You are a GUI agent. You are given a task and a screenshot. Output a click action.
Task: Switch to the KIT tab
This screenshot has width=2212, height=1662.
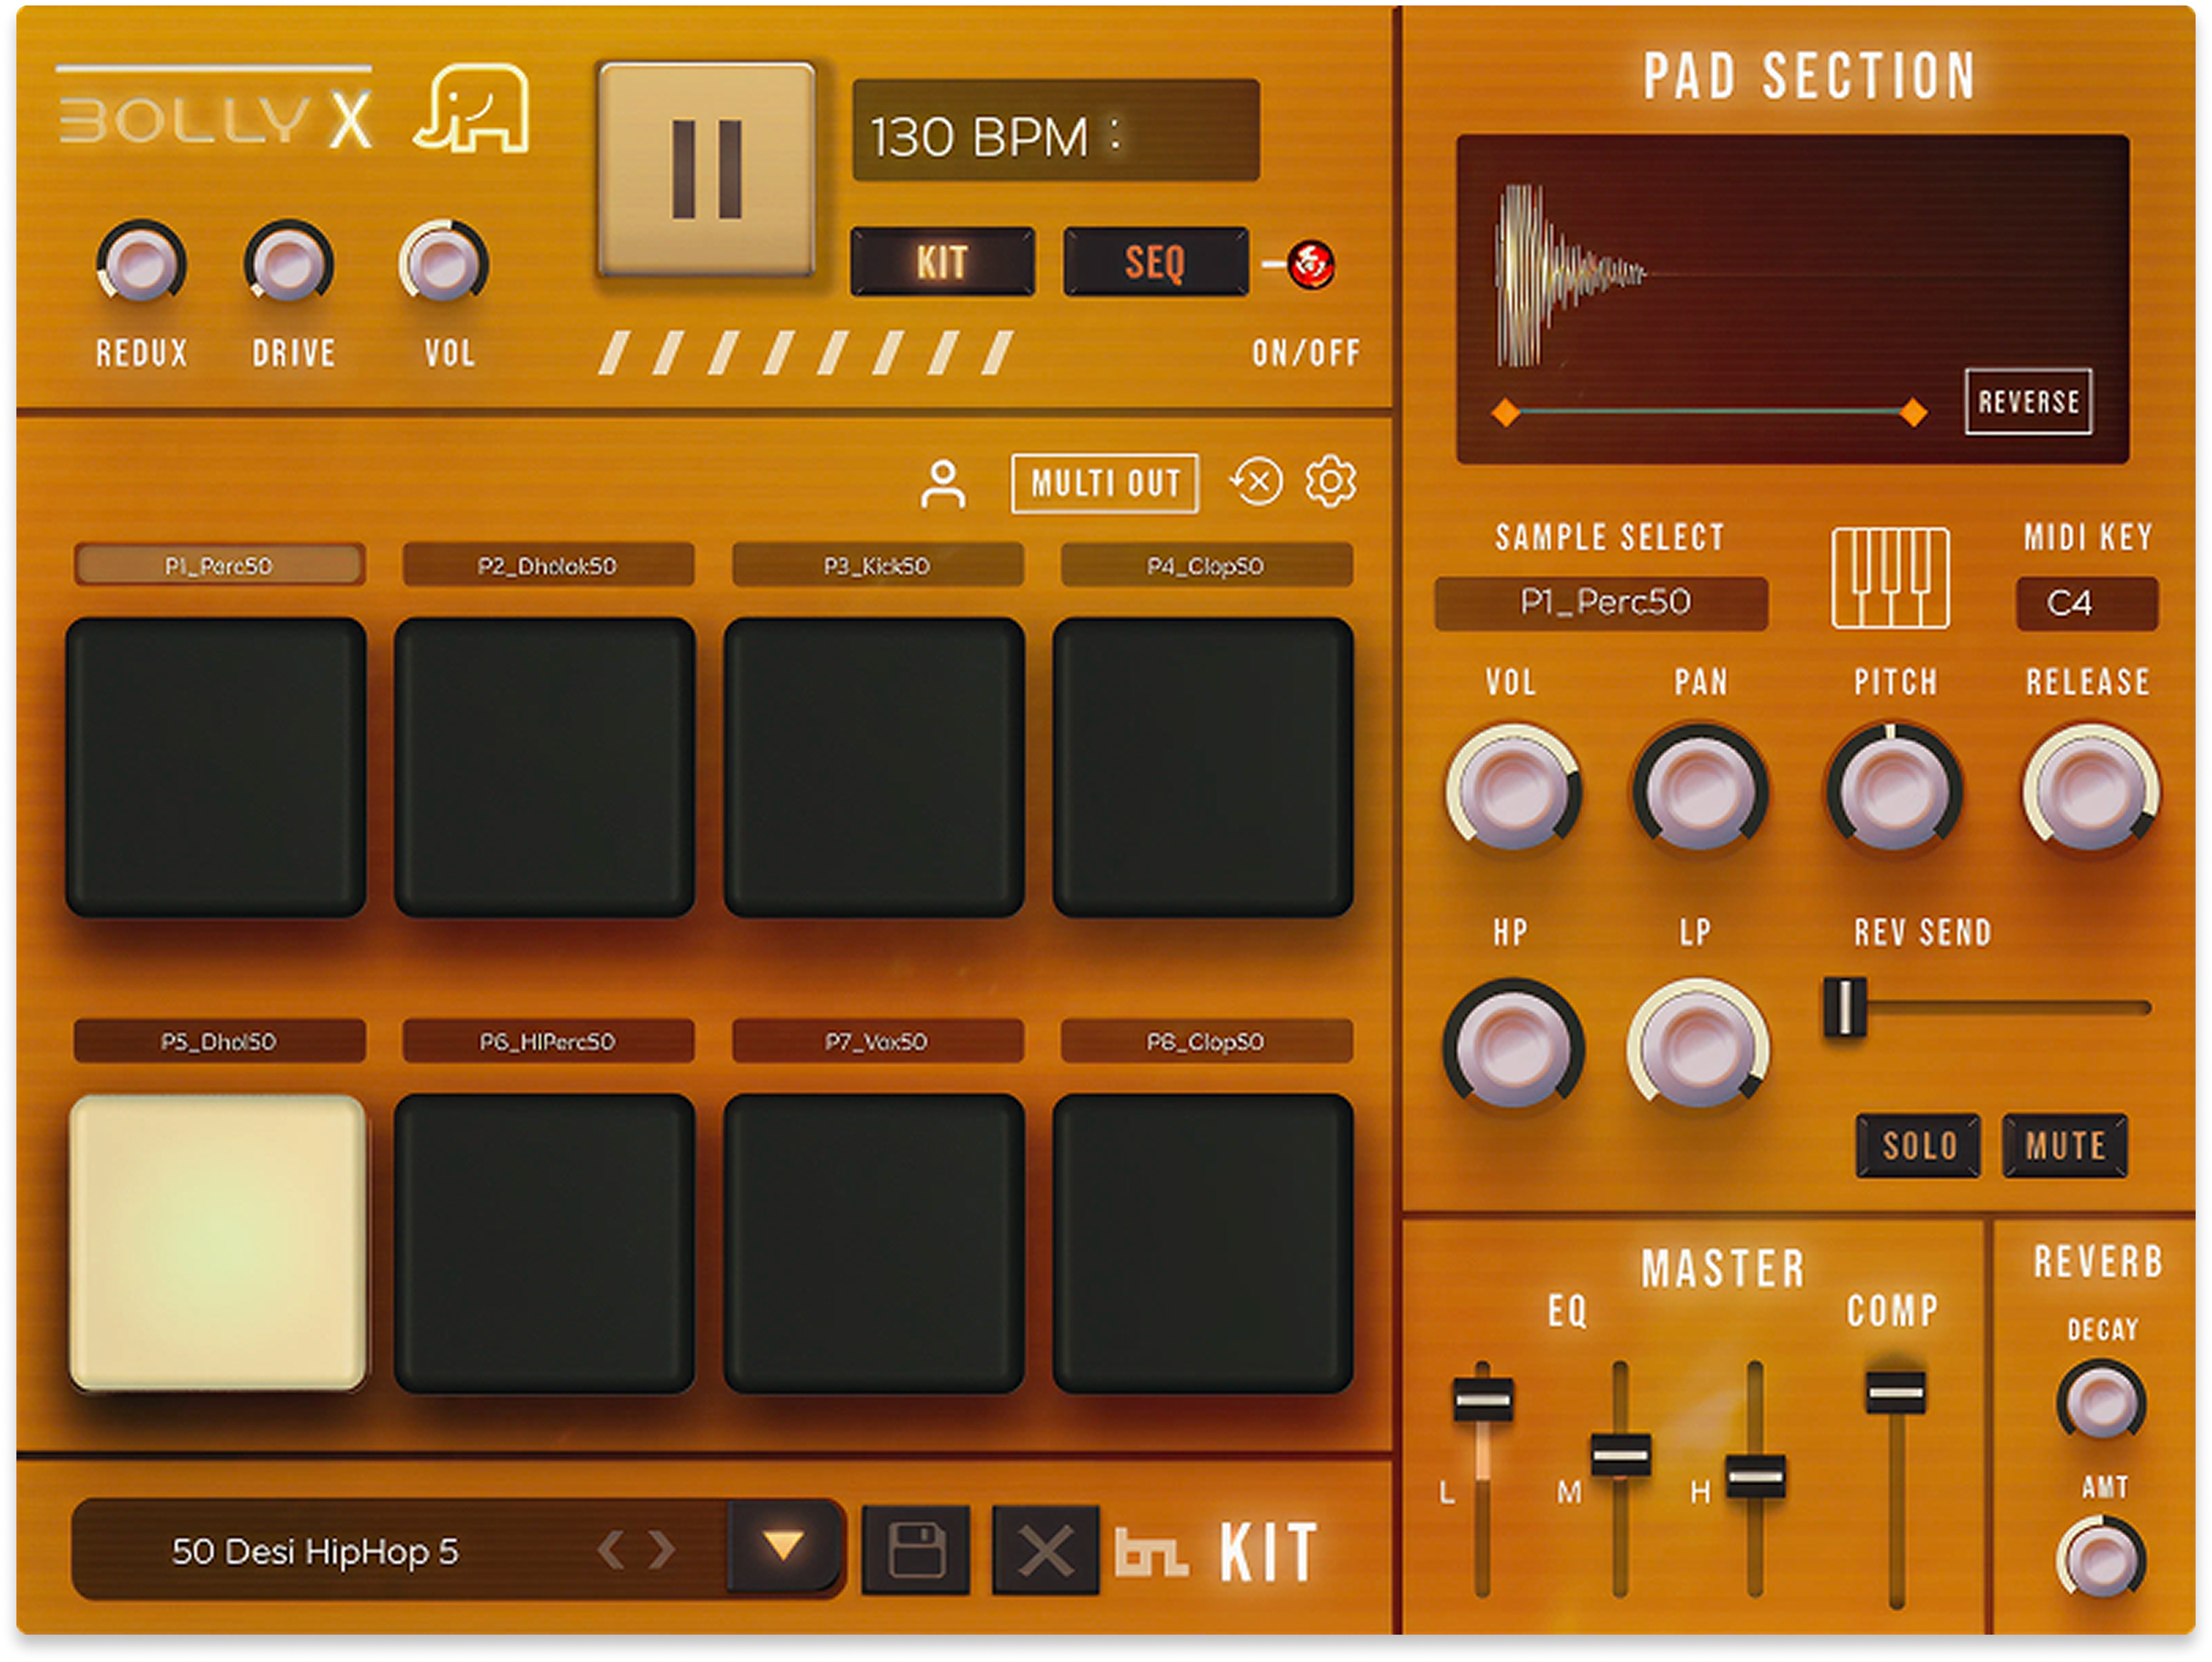942,262
